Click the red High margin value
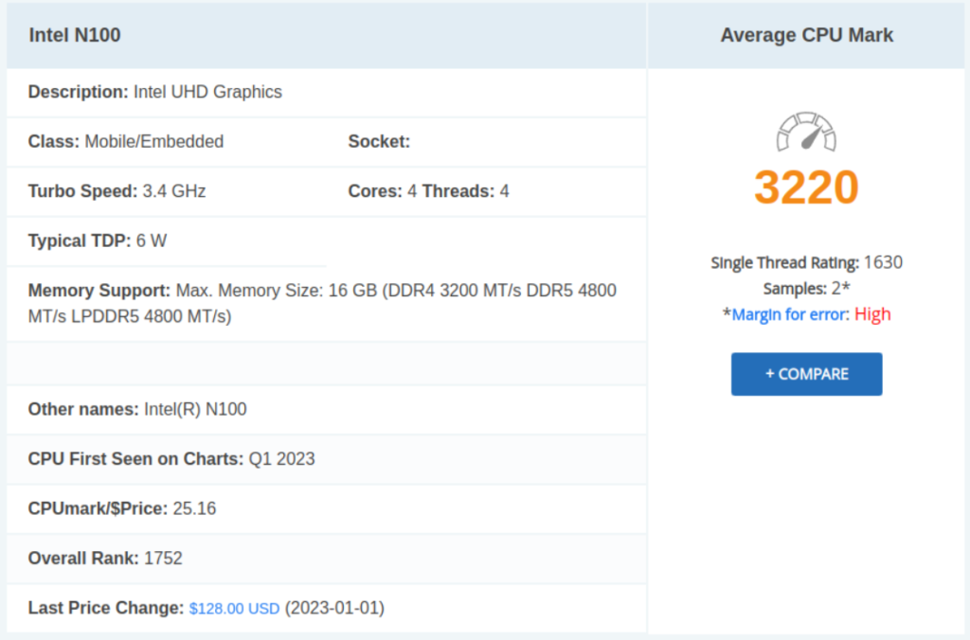Viewport: 970px width, 640px height. point(872,314)
